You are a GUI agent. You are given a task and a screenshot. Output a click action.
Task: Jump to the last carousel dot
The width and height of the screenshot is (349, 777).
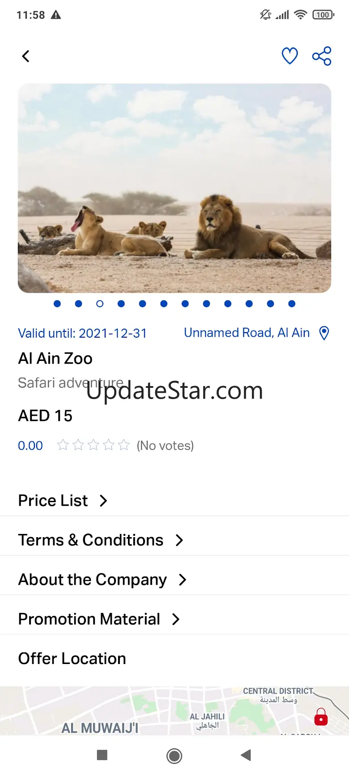[292, 304]
